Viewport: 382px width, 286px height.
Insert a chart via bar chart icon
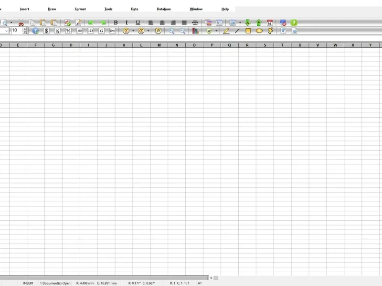coord(195,31)
